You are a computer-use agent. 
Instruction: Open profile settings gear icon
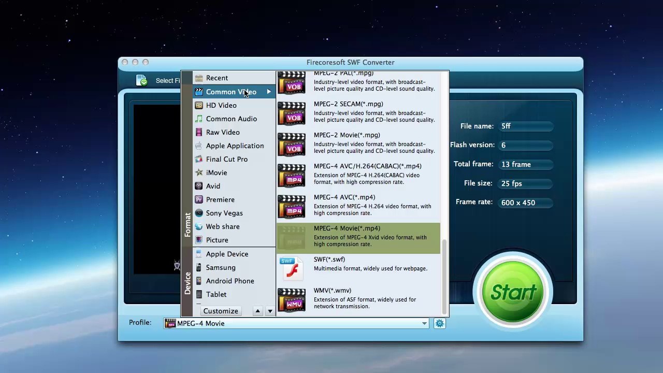tap(439, 323)
